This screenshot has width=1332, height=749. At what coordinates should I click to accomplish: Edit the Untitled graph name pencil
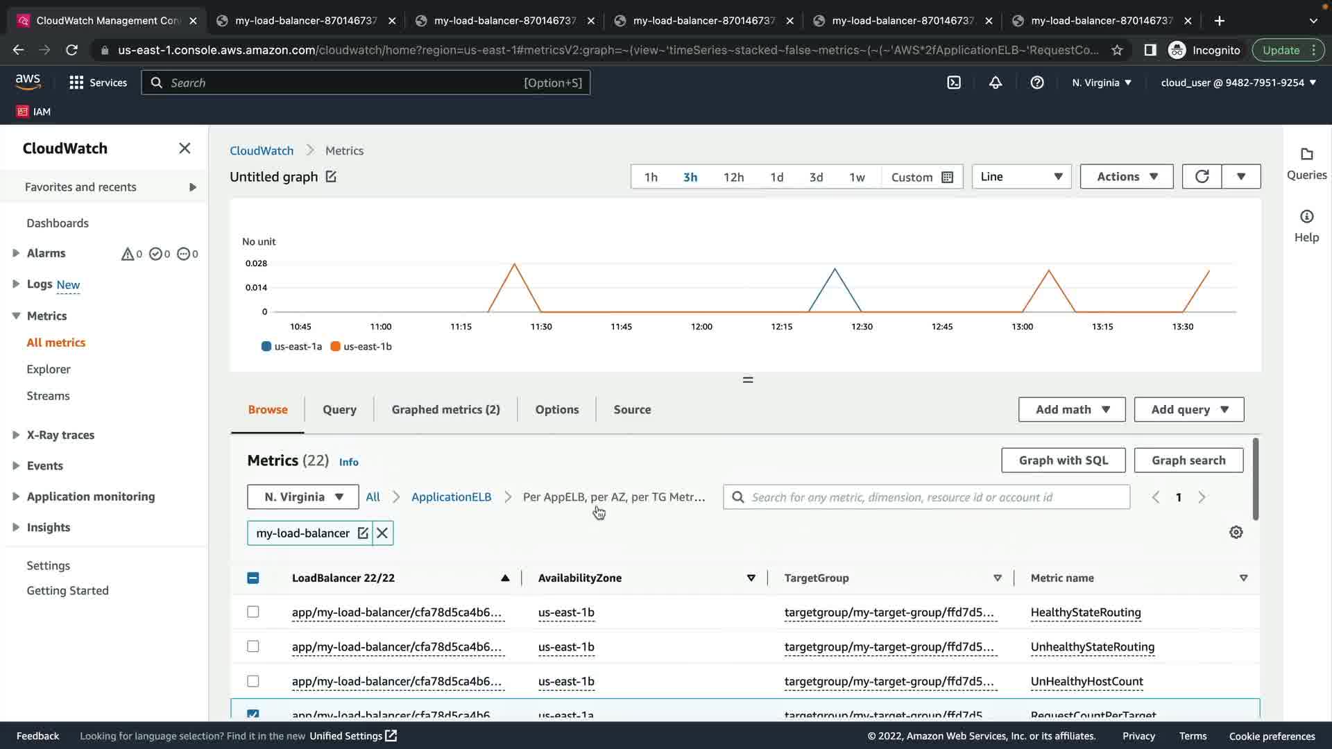331,177
